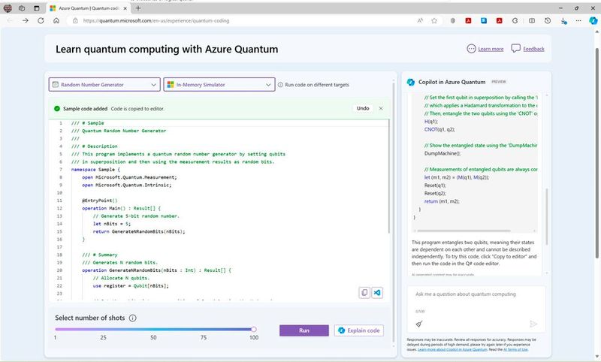Clear chat with the broom icon
The height and width of the screenshot is (362, 601).
tap(419, 324)
